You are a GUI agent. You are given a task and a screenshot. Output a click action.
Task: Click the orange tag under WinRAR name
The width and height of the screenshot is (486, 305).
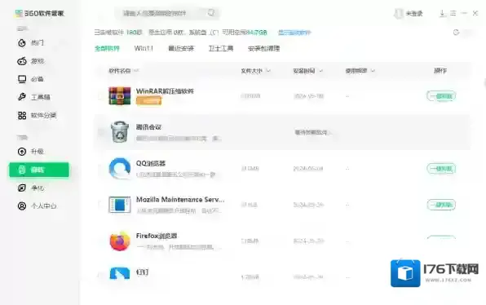point(148,100)
